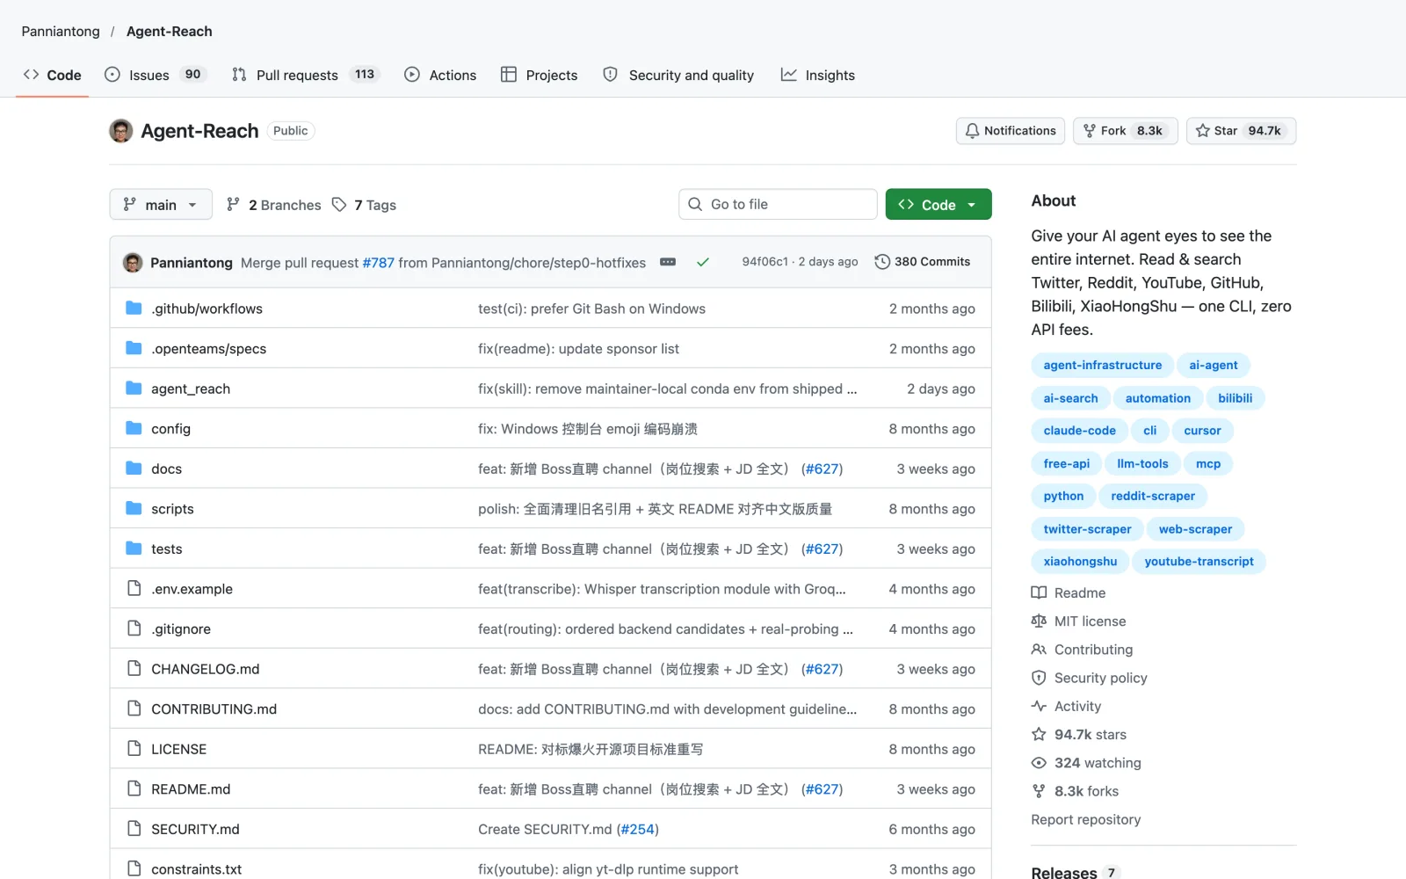Click the commit author avatar in commit row
The image size is (1406, 879).
(x=133, y=262)
